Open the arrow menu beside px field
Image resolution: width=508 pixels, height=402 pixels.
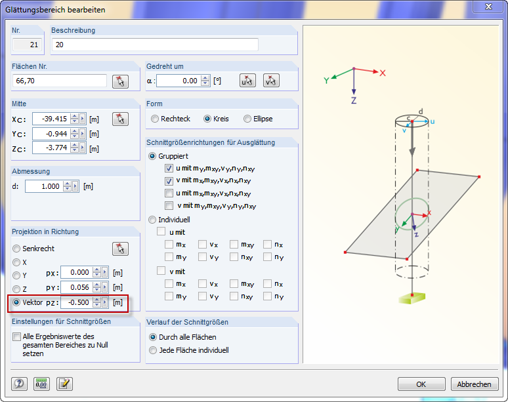105,273
